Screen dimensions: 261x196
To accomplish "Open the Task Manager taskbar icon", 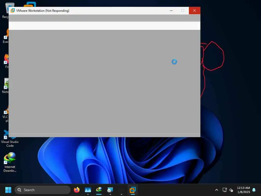I will coord(88,190).
